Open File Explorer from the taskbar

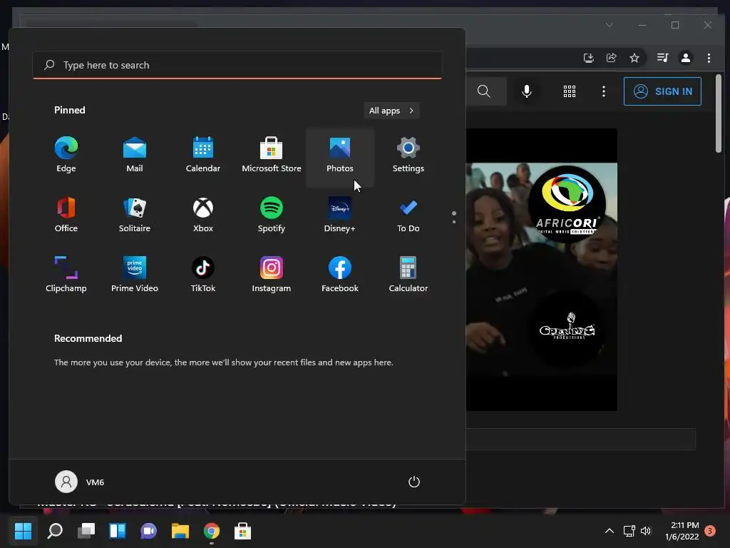180,531
